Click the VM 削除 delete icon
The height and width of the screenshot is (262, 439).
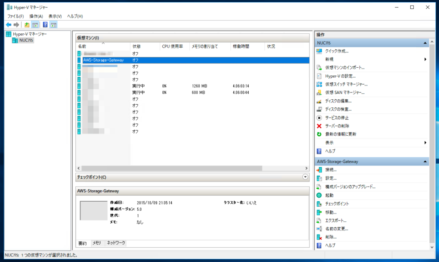point(319,237)
